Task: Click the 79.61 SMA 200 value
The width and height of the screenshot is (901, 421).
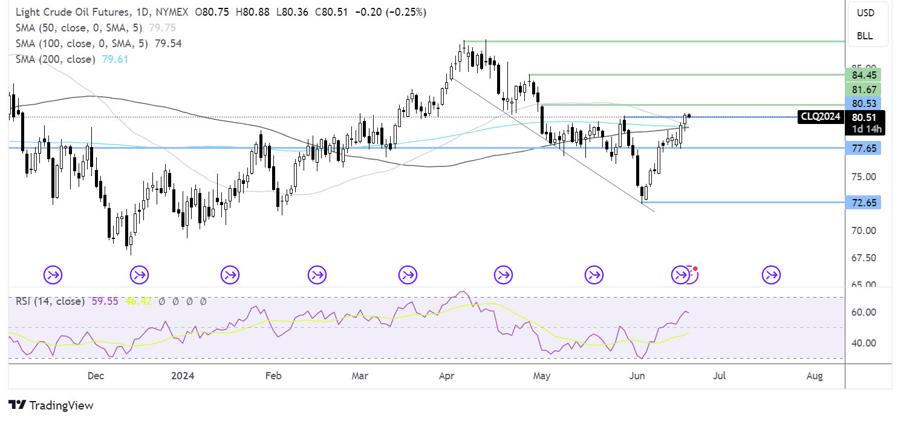Action: (x=115, y=59)
